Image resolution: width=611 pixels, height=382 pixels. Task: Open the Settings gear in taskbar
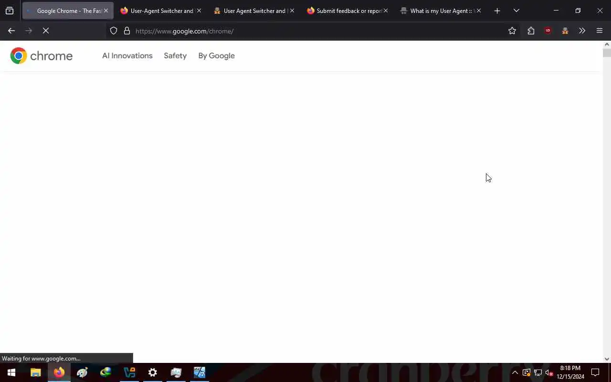(x=153, y=372)
